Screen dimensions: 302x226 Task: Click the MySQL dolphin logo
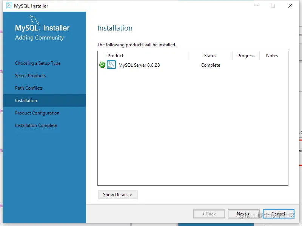[x=34, y=20]
